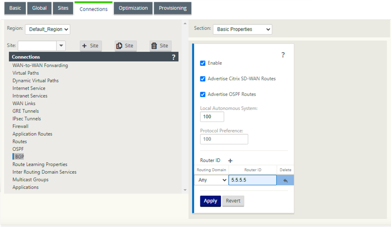Image resolution: width=391 pixels, height=227 pixels.
Task: Click the plus icon to add Router ID
Action: (230, 161)
